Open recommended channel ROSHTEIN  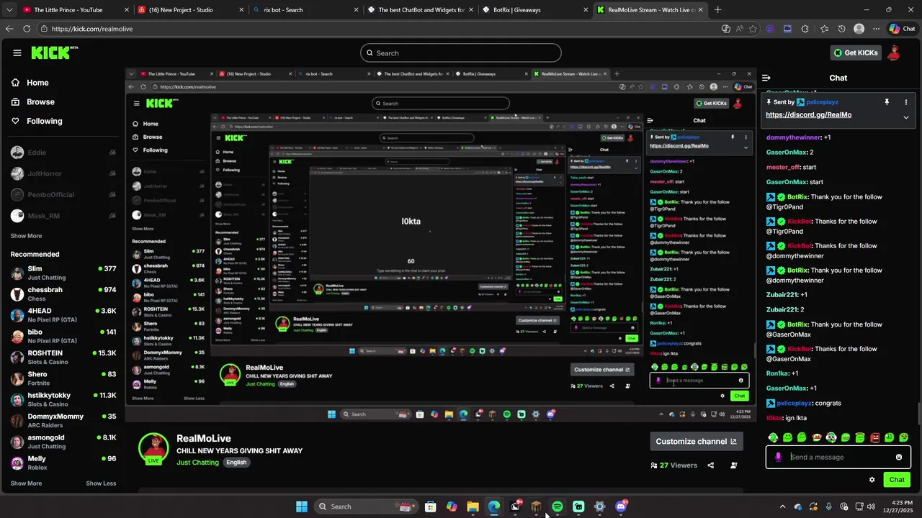[x=63, y=357]
